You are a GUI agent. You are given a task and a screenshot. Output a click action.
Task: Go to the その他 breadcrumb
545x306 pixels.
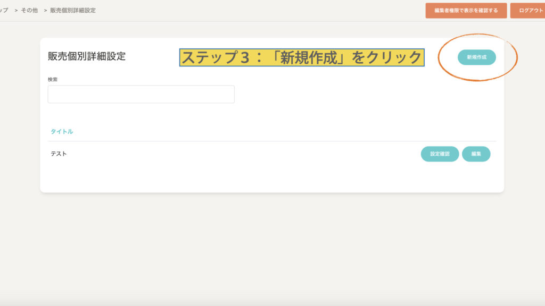click(29, 11)
